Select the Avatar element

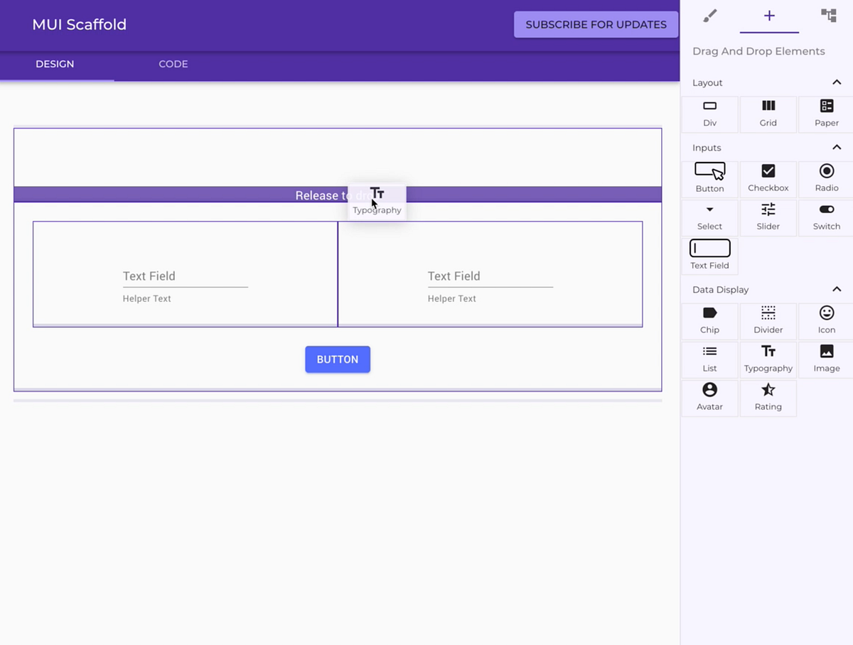click(709, 398)
